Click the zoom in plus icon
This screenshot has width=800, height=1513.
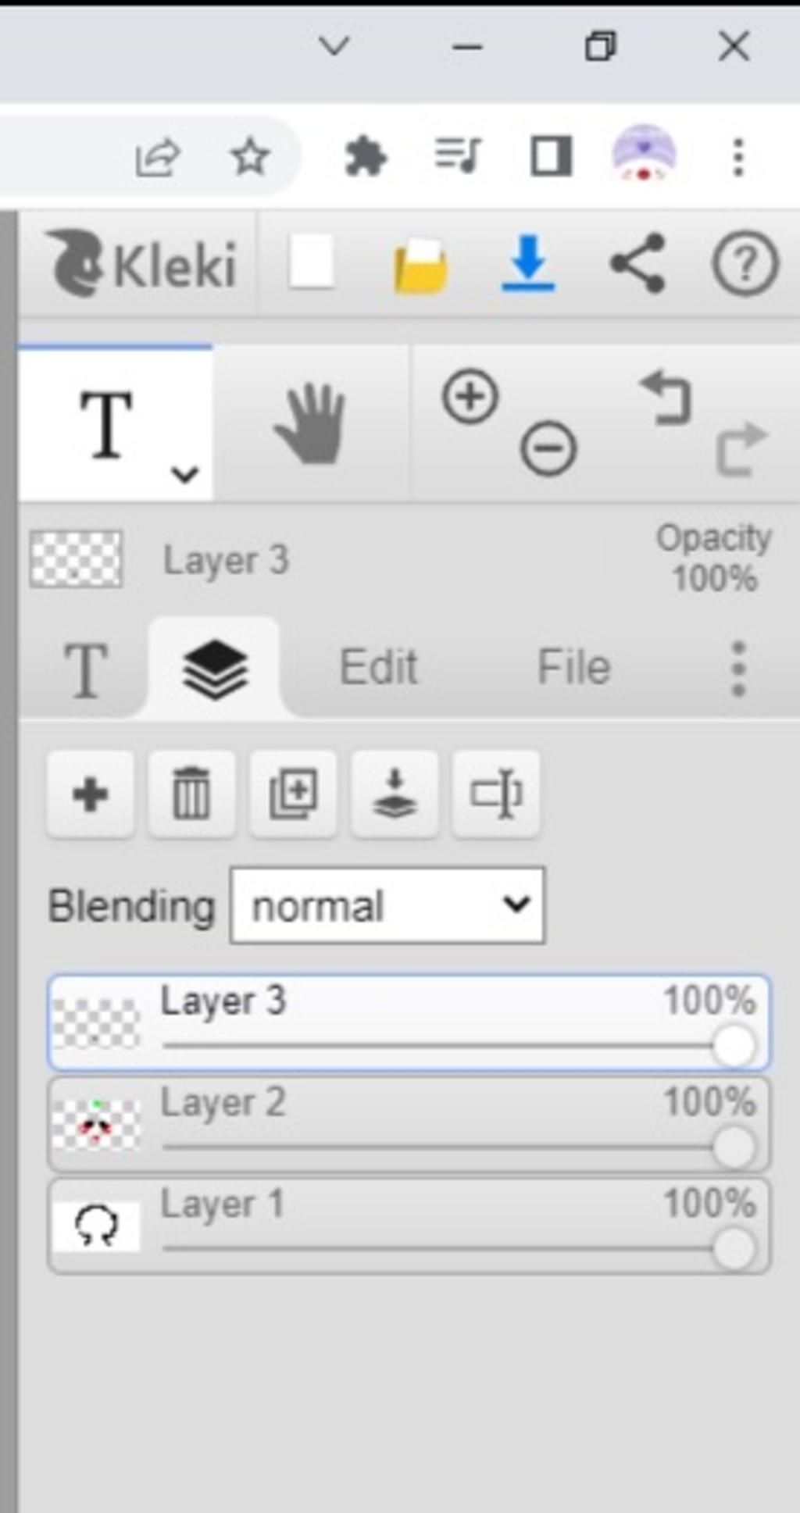pos(470,397)
